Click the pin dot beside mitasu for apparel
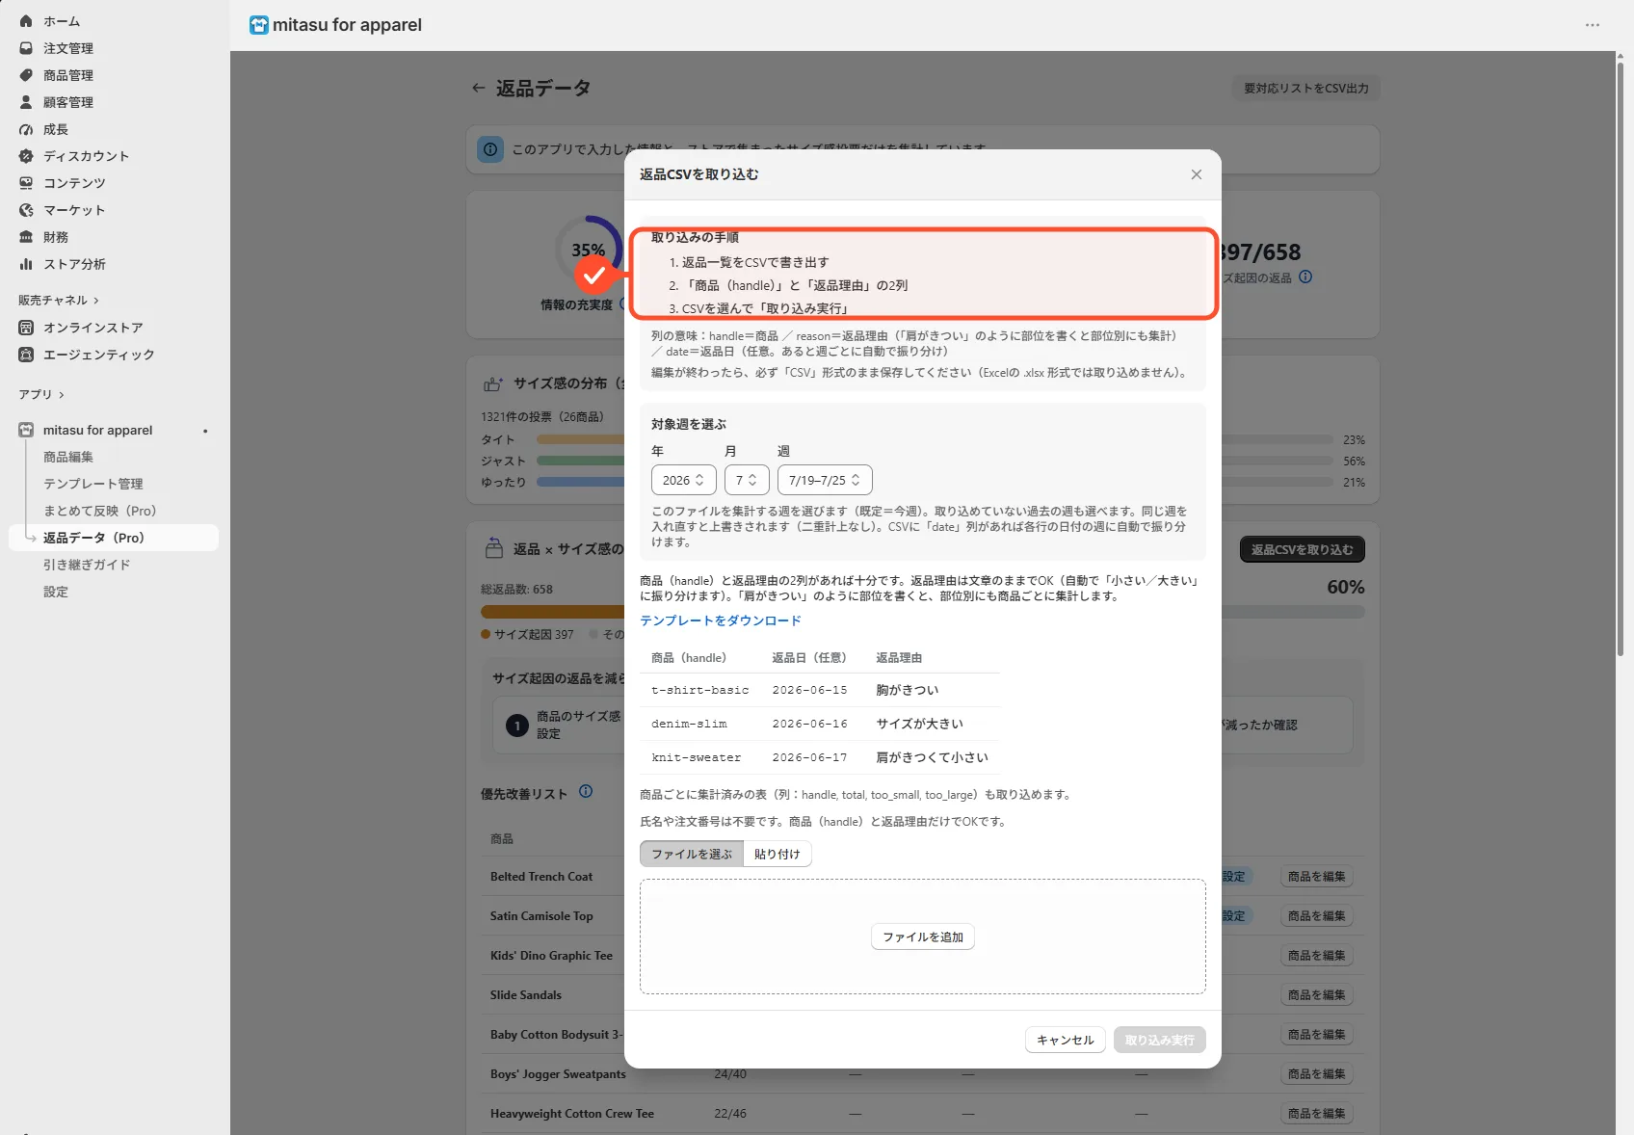 coord(205,431)
